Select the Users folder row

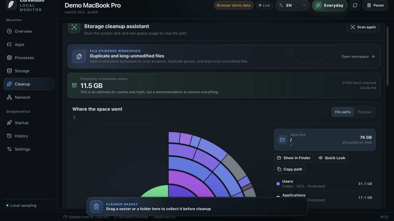pyautogui.click(x=324, y=184)
